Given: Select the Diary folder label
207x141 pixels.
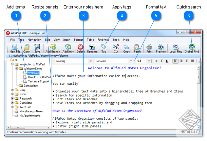Looking at the screenshot, I should [22, 90].
